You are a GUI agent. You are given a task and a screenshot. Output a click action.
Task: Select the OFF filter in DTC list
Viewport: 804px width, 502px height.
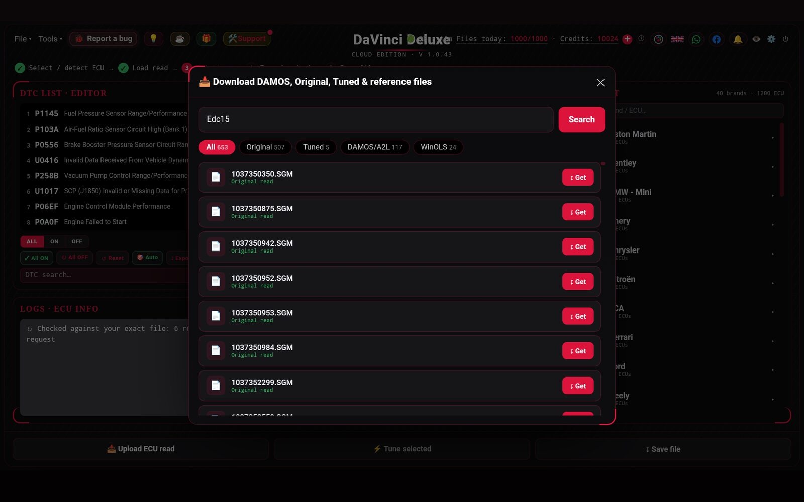click(77, 241)
